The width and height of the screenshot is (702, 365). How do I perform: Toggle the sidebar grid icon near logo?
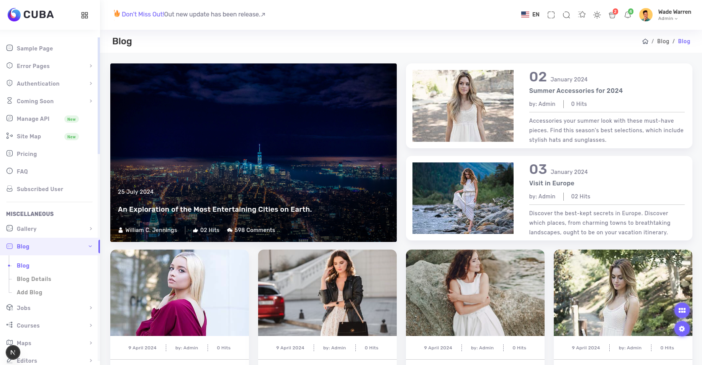tap(85, 15)
